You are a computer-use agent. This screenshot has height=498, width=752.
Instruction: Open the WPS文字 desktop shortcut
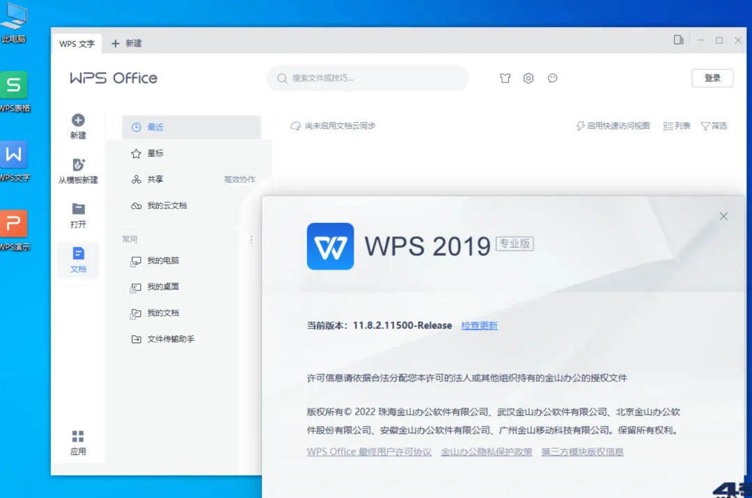point(14,161)
